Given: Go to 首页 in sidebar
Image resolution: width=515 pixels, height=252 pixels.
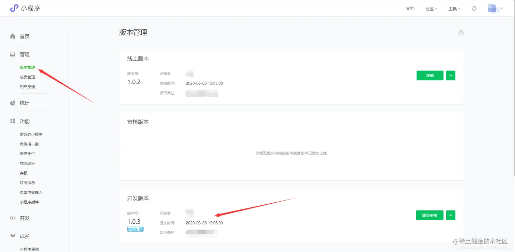Looking at the screenshot, I should pos(25,36).
